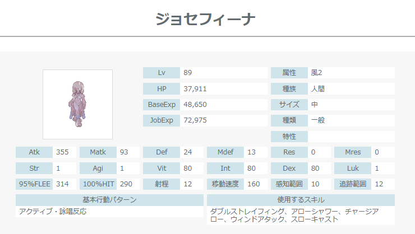Click the empty 特性 value field

351,137
